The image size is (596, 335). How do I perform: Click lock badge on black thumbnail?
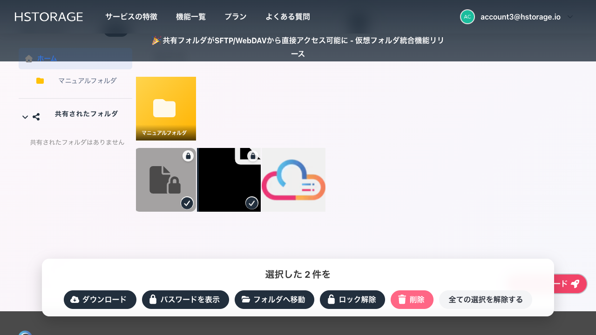click(x=253, y=156)
